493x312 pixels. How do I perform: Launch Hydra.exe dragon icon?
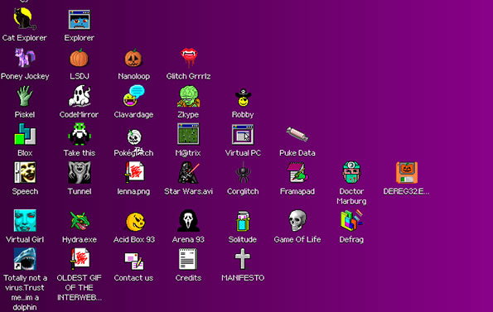[x=80, y=221]
